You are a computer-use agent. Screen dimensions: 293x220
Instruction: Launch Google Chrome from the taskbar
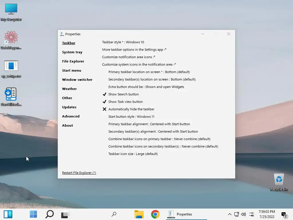click(x=155, y=214)
